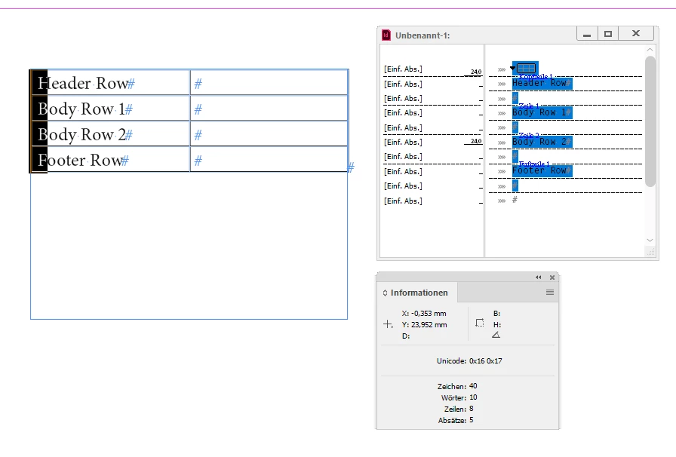Click the 'Unbenannt-1:' window title text

pos(422,35)
